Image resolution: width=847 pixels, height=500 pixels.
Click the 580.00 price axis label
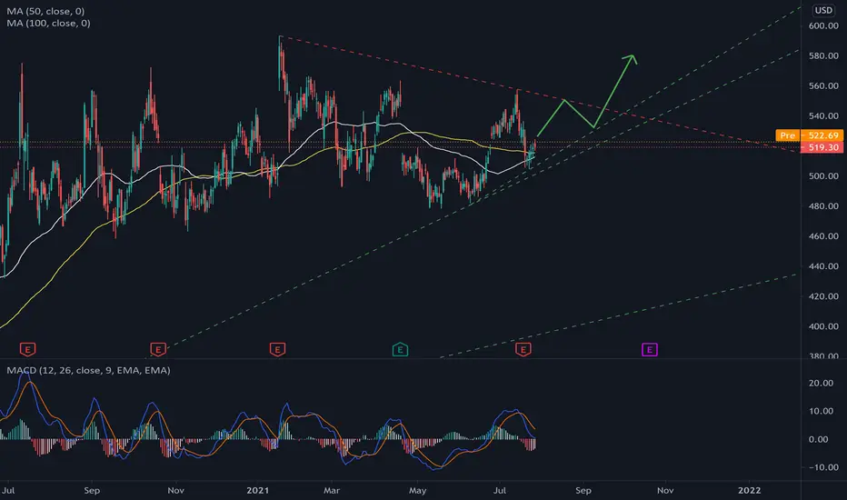(823, 55)
